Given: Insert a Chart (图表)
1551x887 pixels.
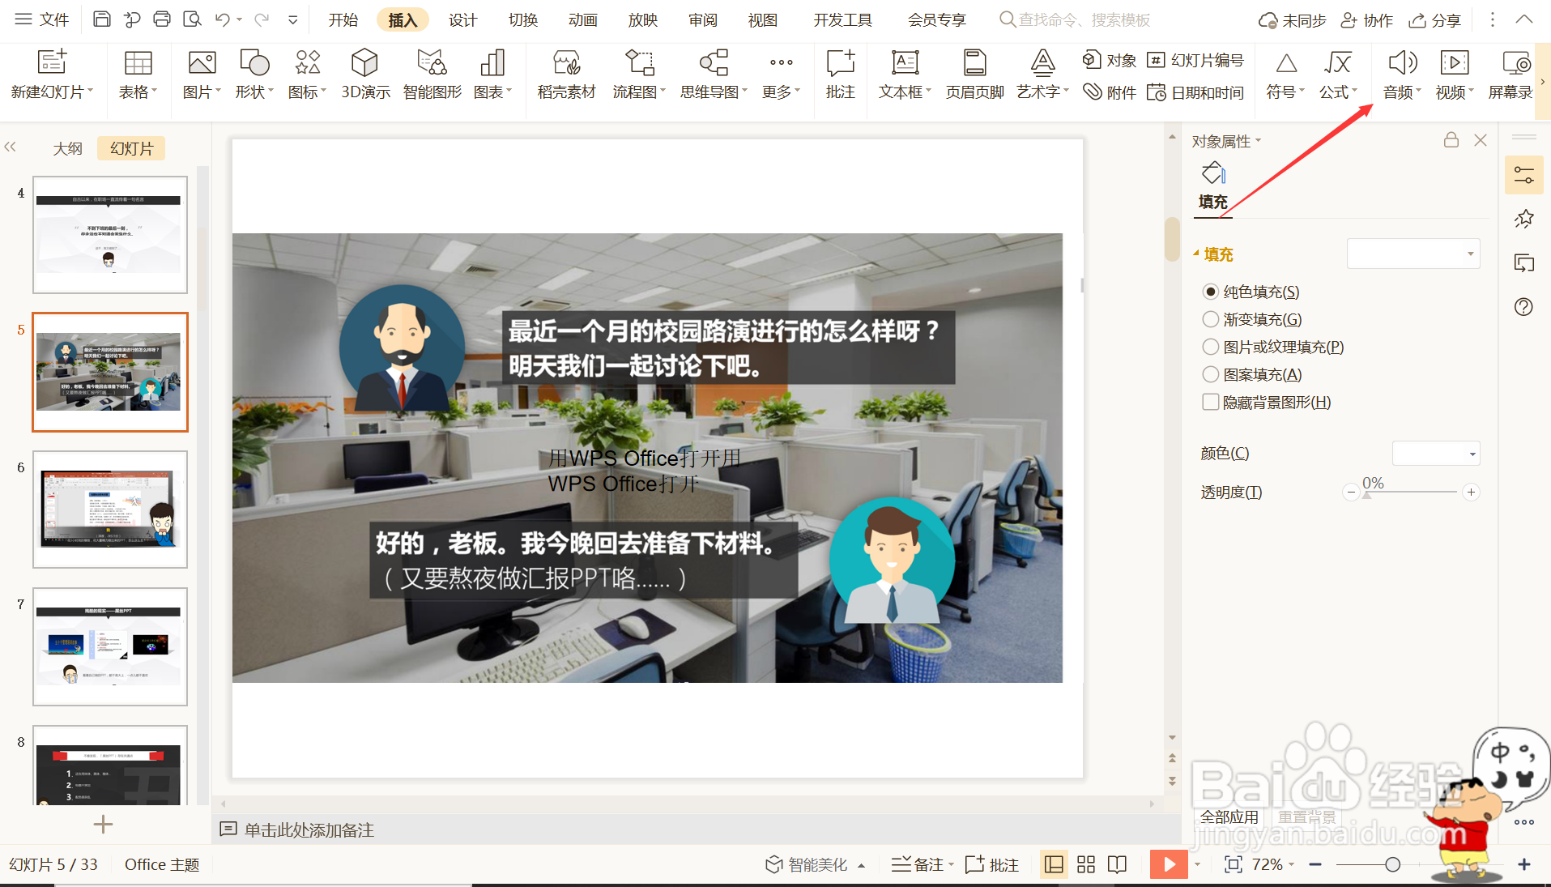Looking at the screenshot, I should tap(492, 75).
